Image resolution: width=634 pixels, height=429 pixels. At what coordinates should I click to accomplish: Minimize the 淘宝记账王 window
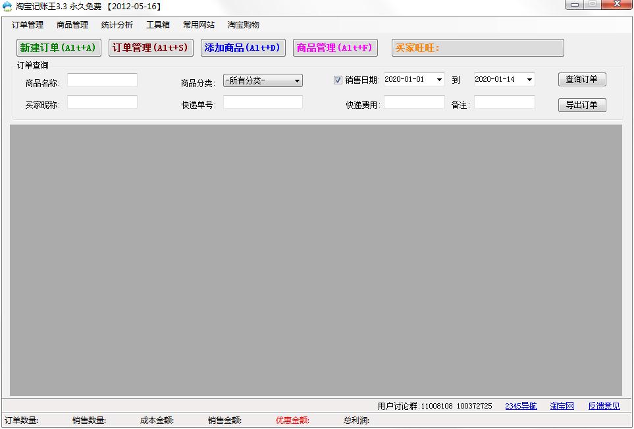pyautogui.click(x=574, y=5)
